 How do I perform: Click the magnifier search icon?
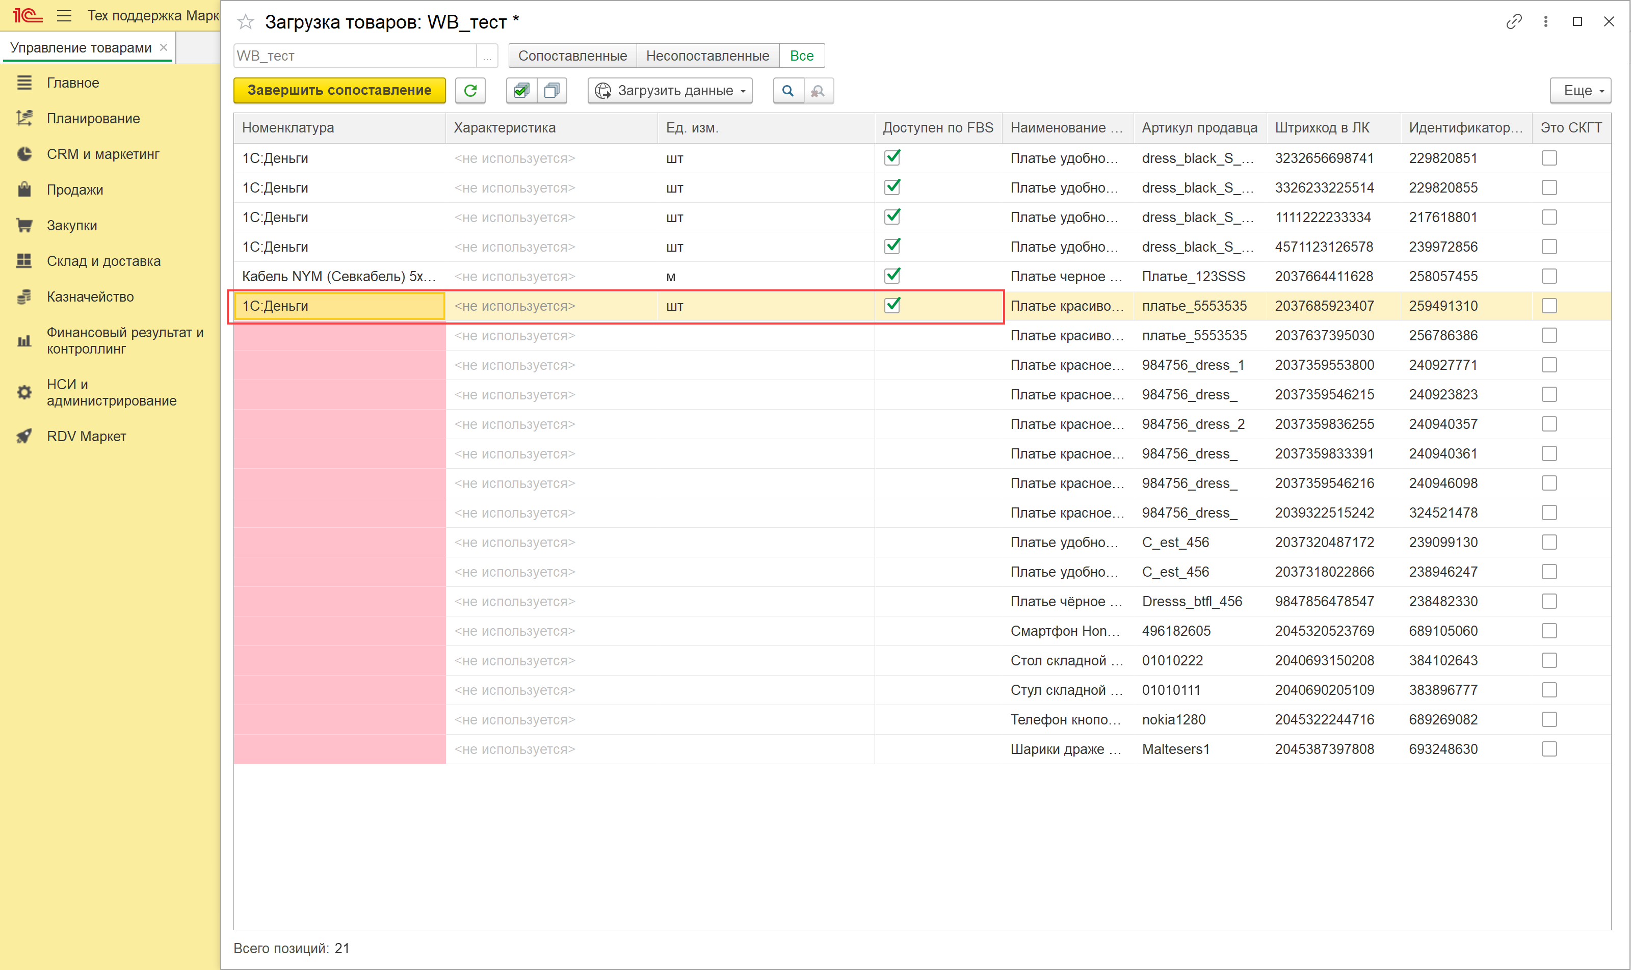click(x=788, y=90)
